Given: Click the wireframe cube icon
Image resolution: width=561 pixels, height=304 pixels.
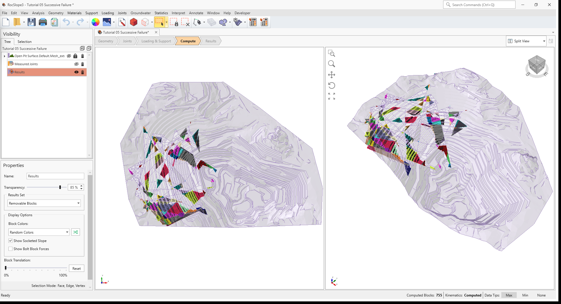Looking at the screenshot, I should tap(145, 22).
